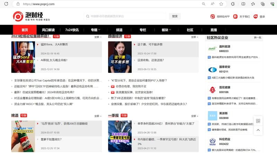Viewport: 277px width, 153px height.
Task: Add page to favorites star icon
Action: 221,4
